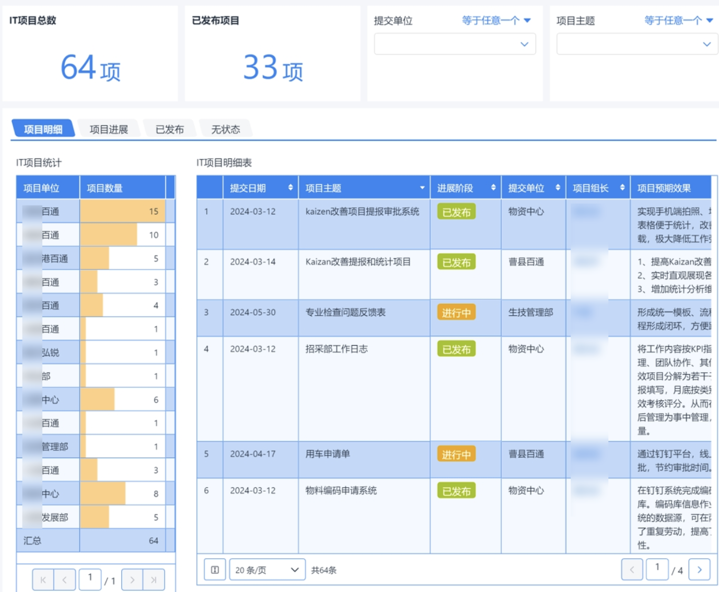Image resolution: width=719 pixels, height=592 pixels.
Task: Open the 无状态 tab
Action: (x=226, y=129)
